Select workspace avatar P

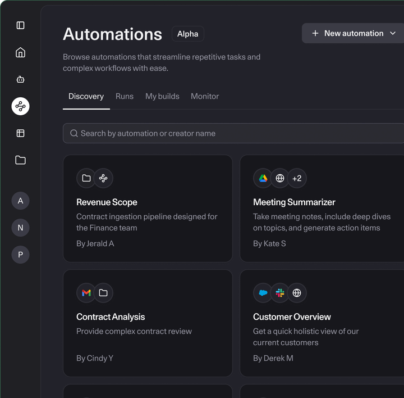tap(21, 255)
